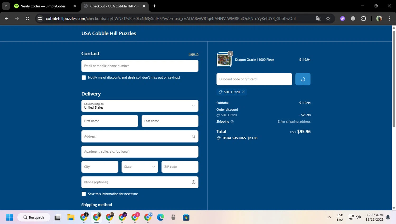396x224 pixels.
Task: Click the globe extension icon
Action: [x=353, y=19]
